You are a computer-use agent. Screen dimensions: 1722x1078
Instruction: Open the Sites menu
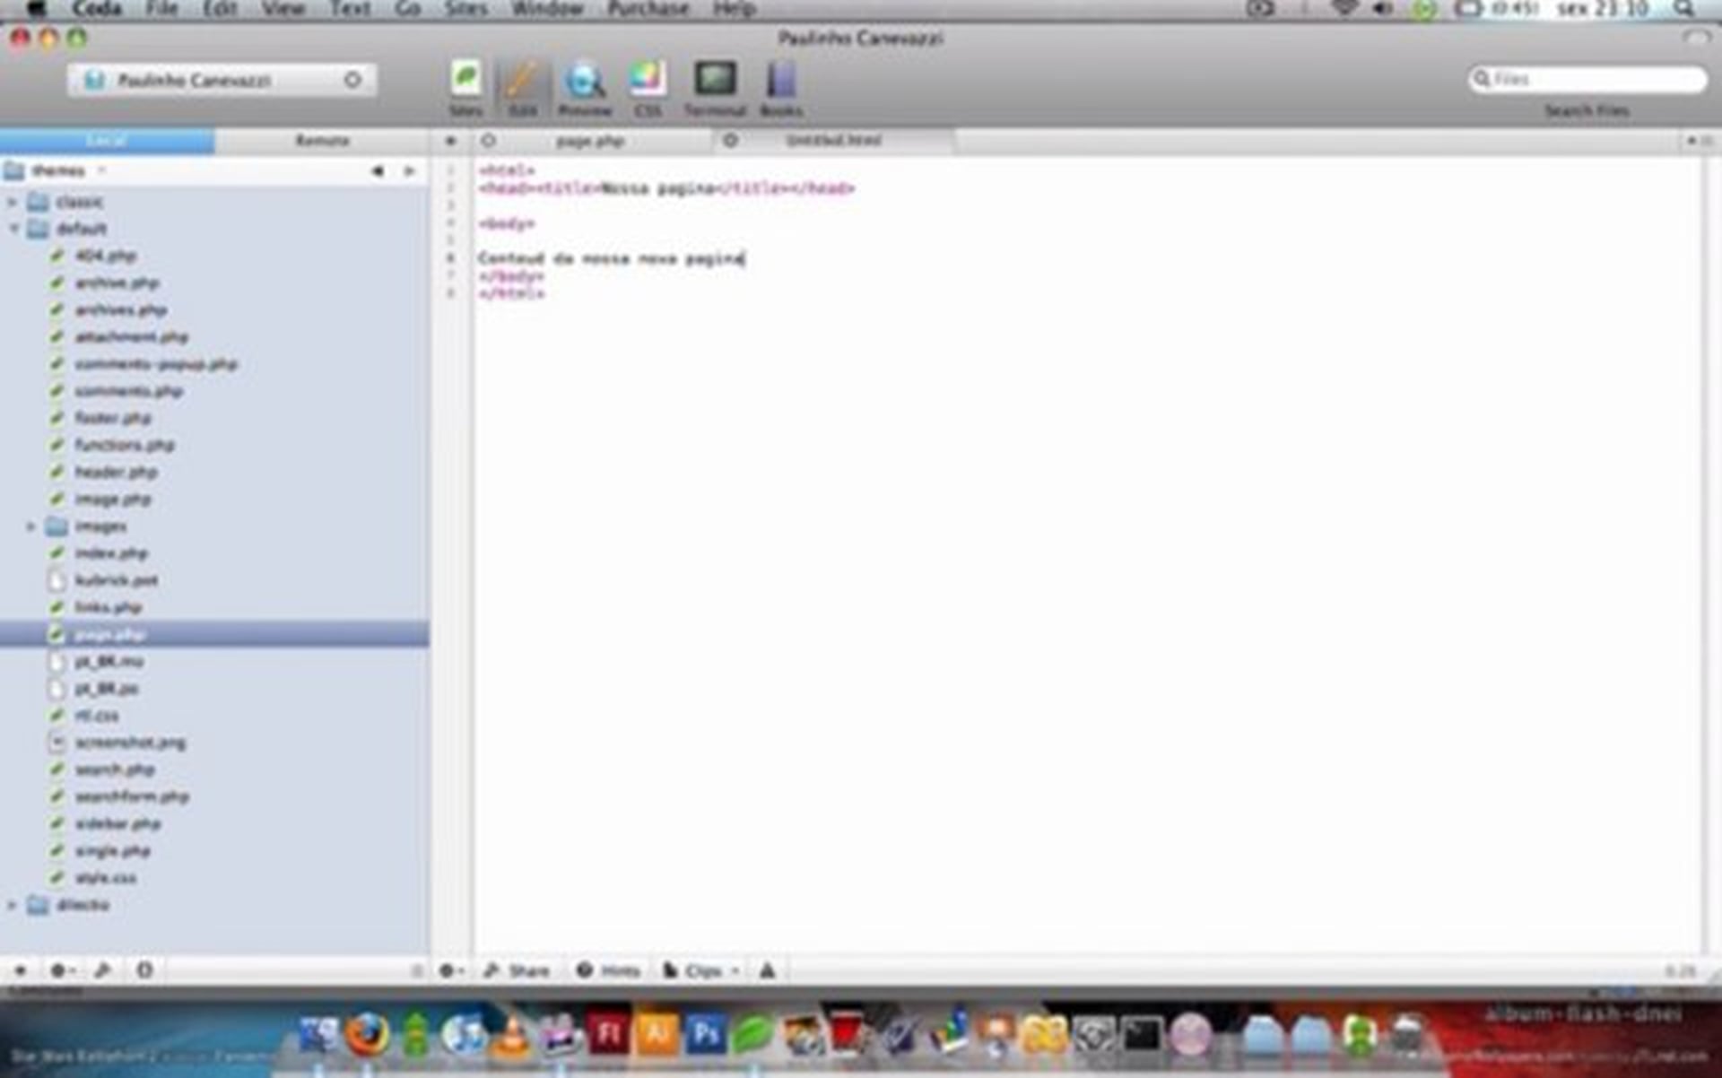tap(465, 9)
